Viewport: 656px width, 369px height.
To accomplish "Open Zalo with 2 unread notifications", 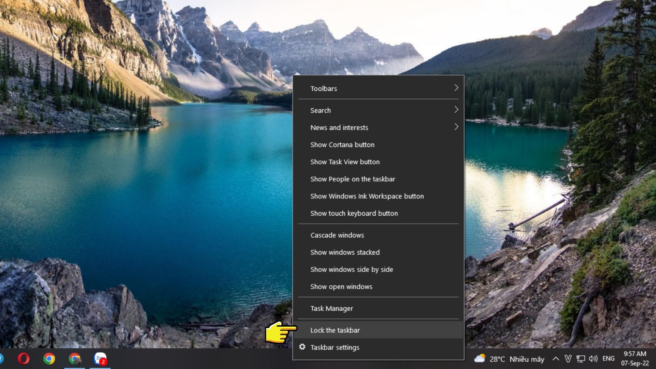I will coord(100,359).
